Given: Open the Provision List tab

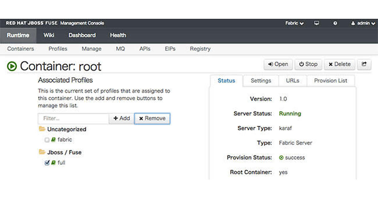Looking at the screenshot, I should click(330, 81).
